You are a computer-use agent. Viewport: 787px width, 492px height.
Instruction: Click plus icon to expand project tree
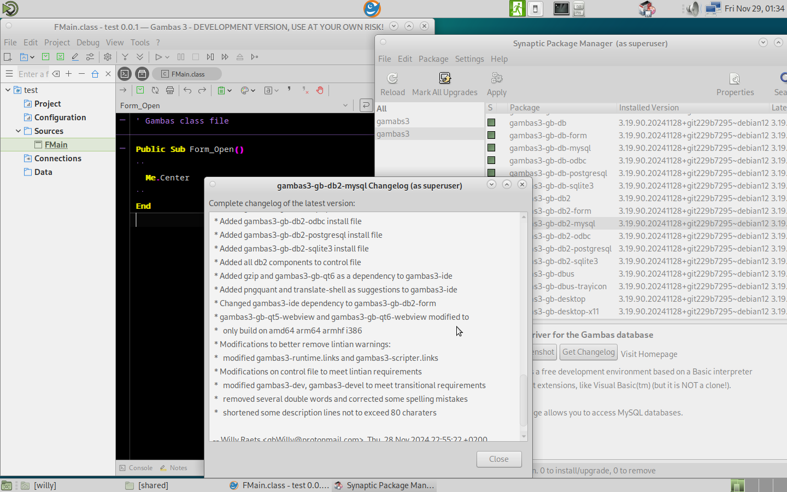tap(68, 73)
